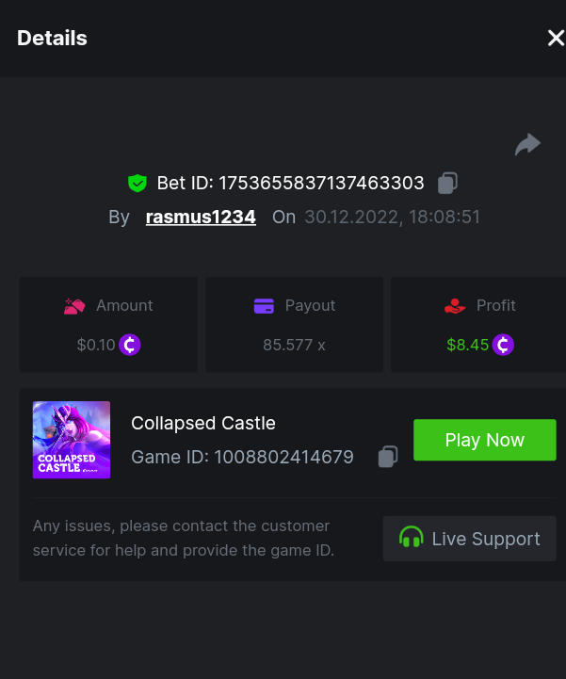Viewport: 566px width, 679px height.
Task: Click the Amount coin currency icon
Action: tap(130, 345)
